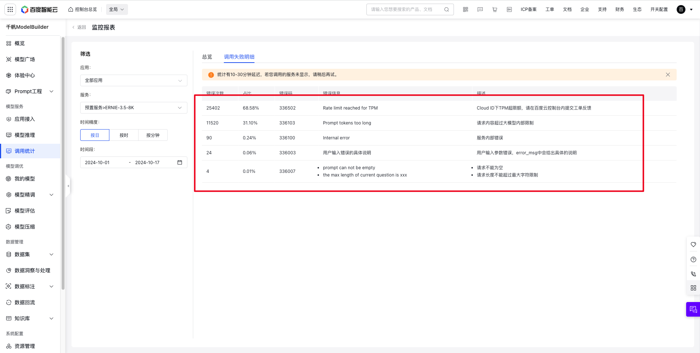Open the floating help question icon
This screenshot has height=353, width=700.
pyautogui.click(x=693, y=259)
